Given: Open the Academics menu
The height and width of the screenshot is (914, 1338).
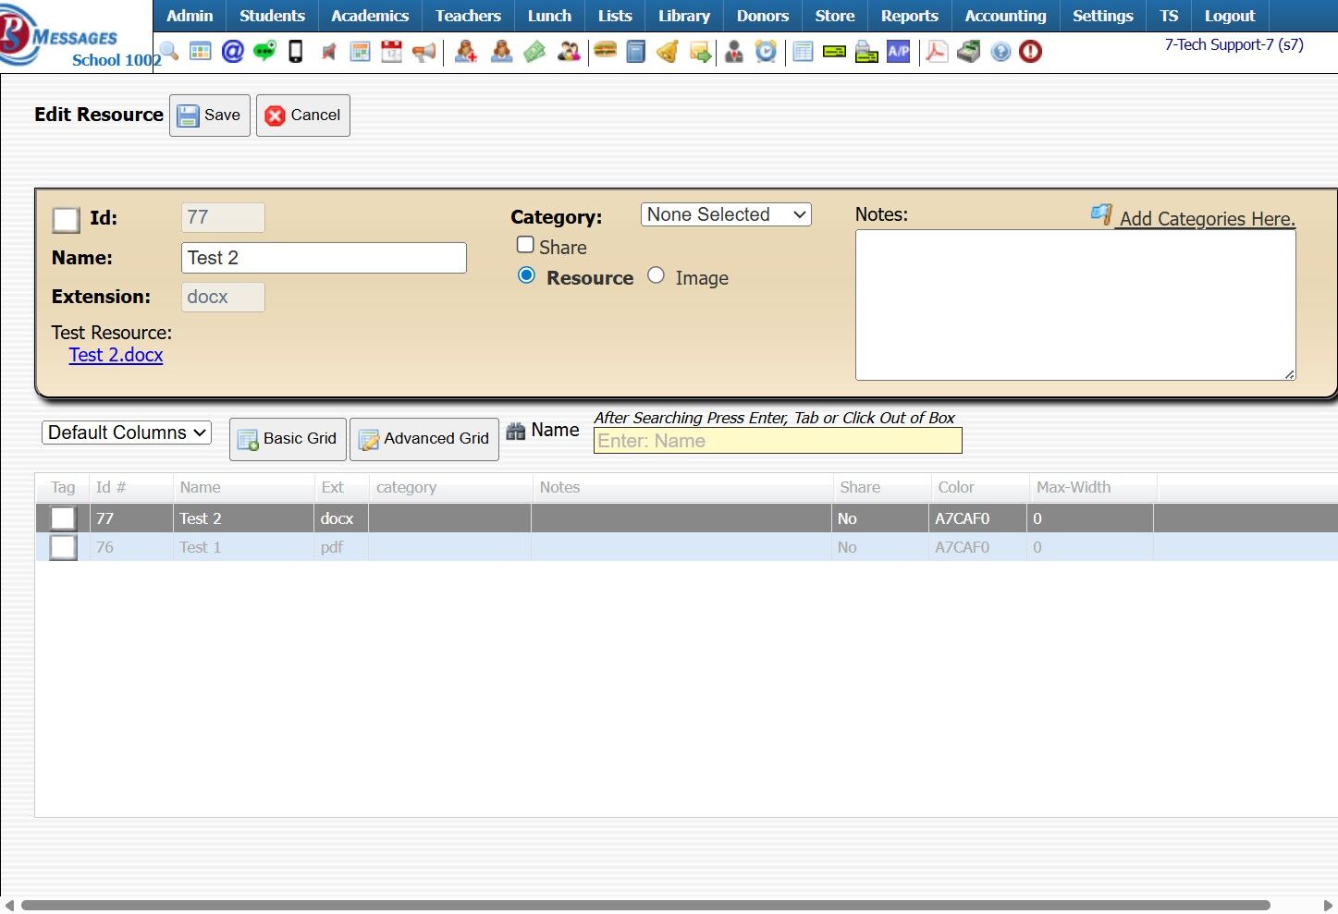Looking at the screenshot, I should (370, 16).
